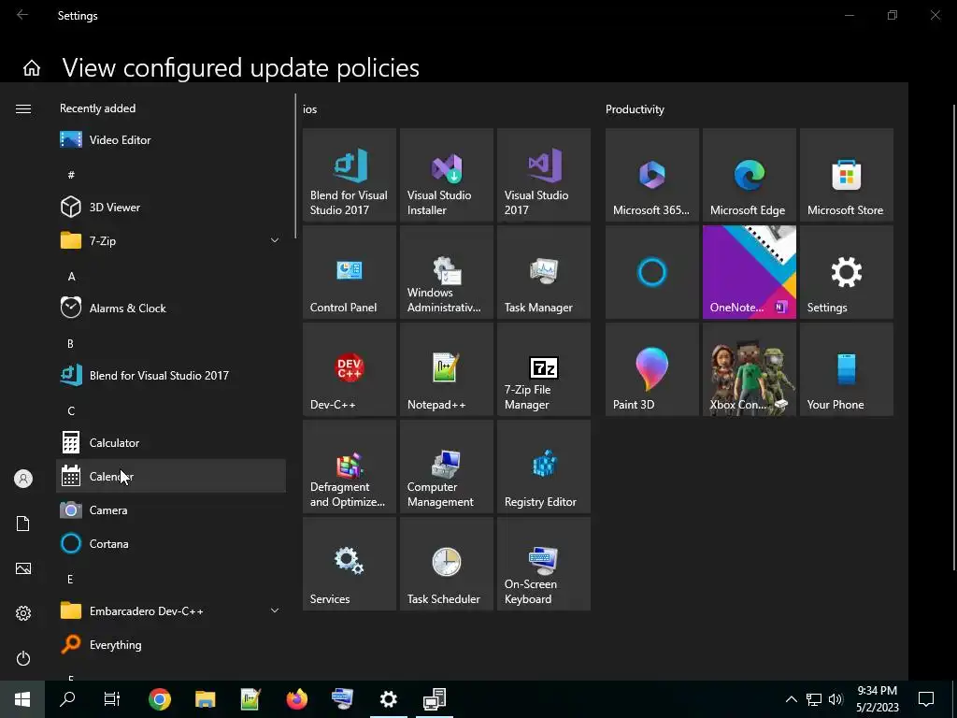This screenshot has height=718, width=957.
Task: Open the Power options button
Action: pos(23,658)
